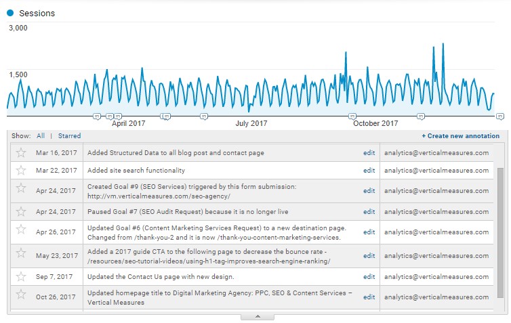Open annotation marker at timeline's far right end
This screenshot has height=323, width=511.
[500, 116]
